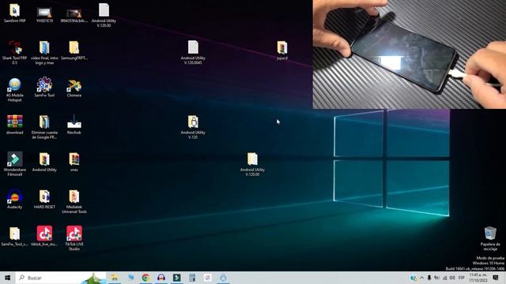Image resolution: width=506 pixels, height=284 pixels.
Task: Open the clock and date flyout
Action: click(478, 278)
